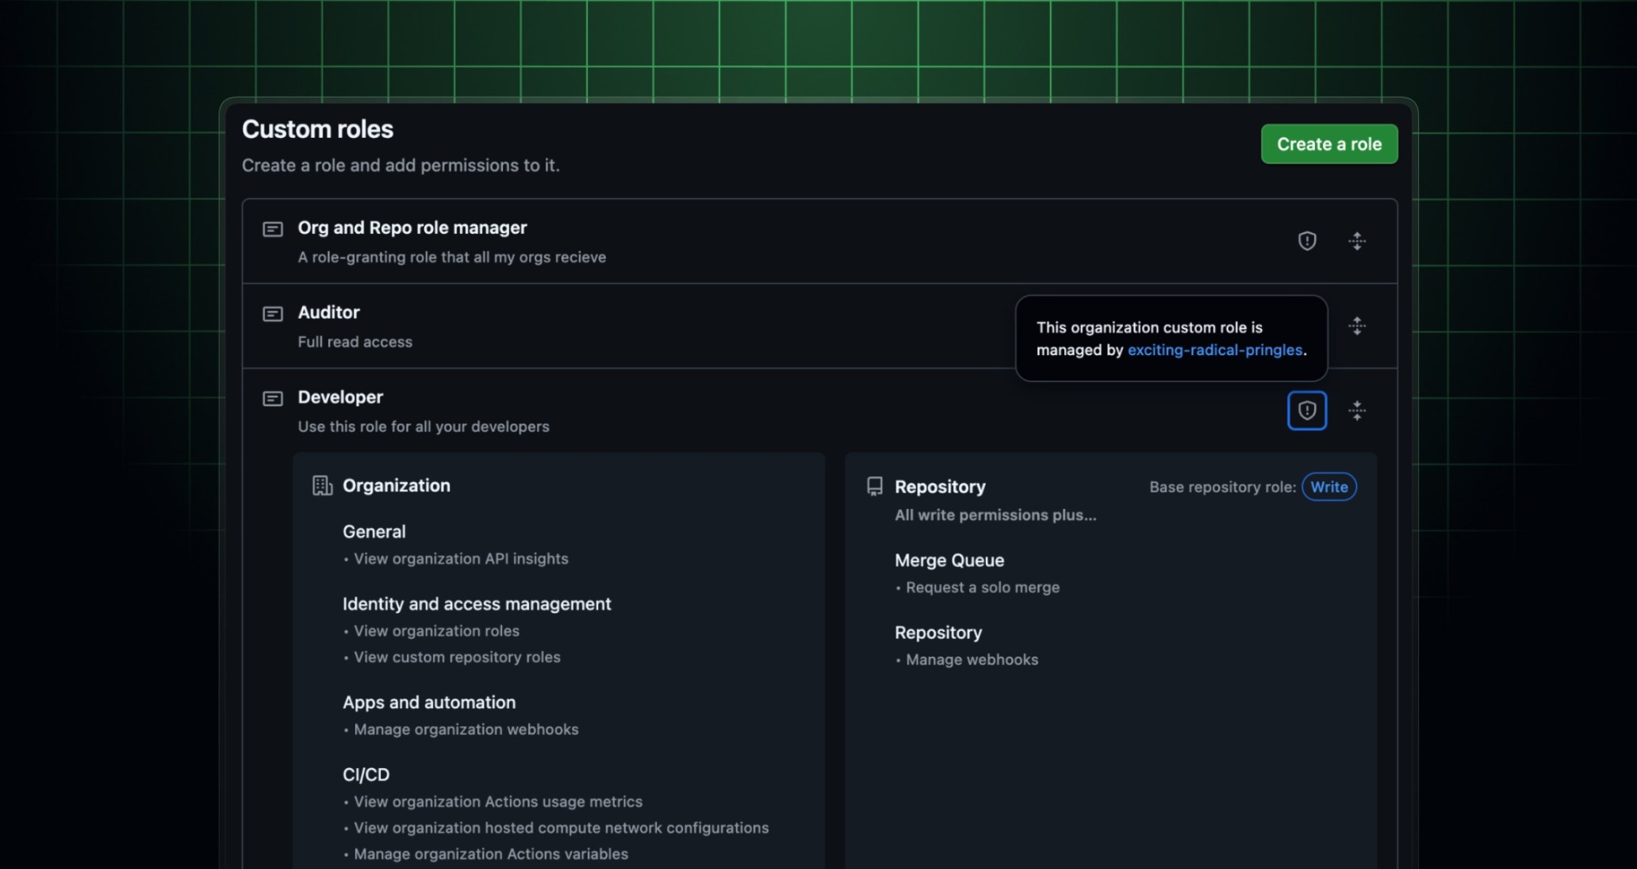
Task: Click the Manage organization Actions variables entry
Action: 490,854
